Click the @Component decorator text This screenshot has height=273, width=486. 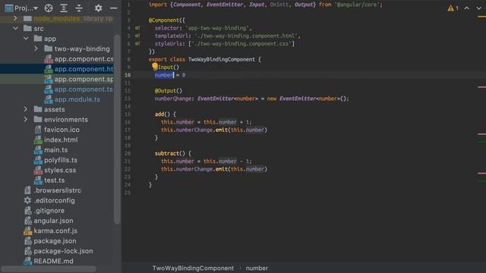coord(164,20)
